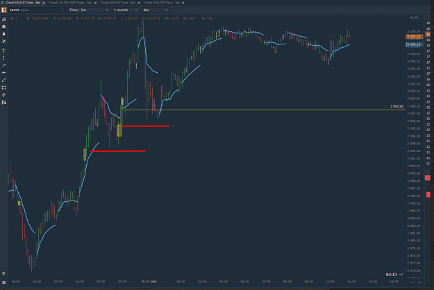
Task: Click the hamburger menu icon before chart tabs
Action: 2,3
